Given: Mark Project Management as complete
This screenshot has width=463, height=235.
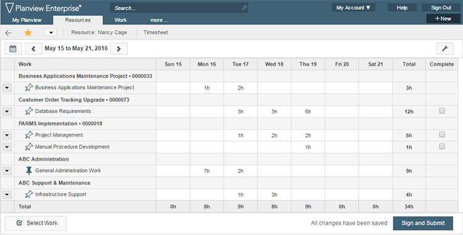Looking at the screenshot, I should point(442,134).
